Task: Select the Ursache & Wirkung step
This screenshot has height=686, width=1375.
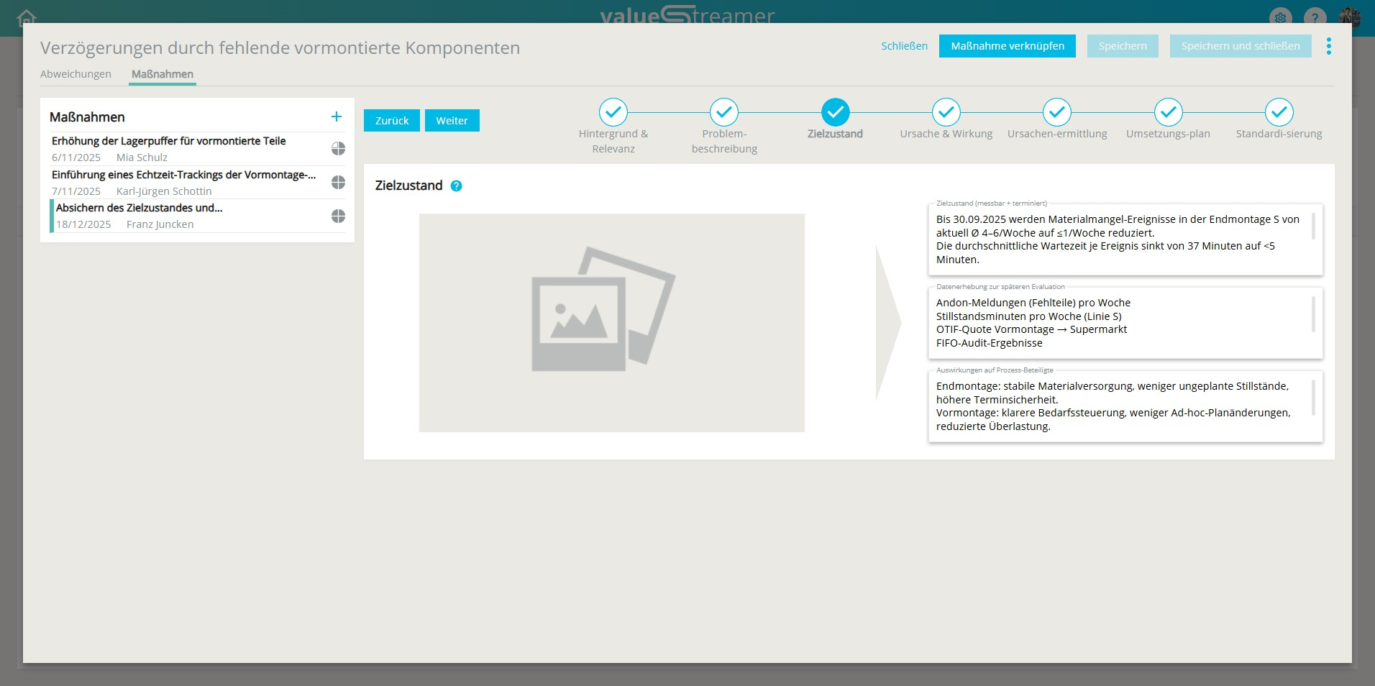Action: (x=946, y=112)
